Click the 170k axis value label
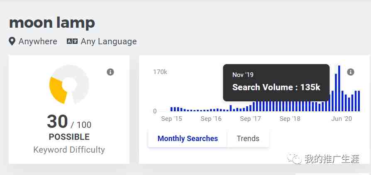Viewport: 371px width, 175px height. (160, 72)
